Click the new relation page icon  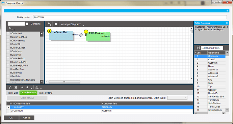[11, 88]
